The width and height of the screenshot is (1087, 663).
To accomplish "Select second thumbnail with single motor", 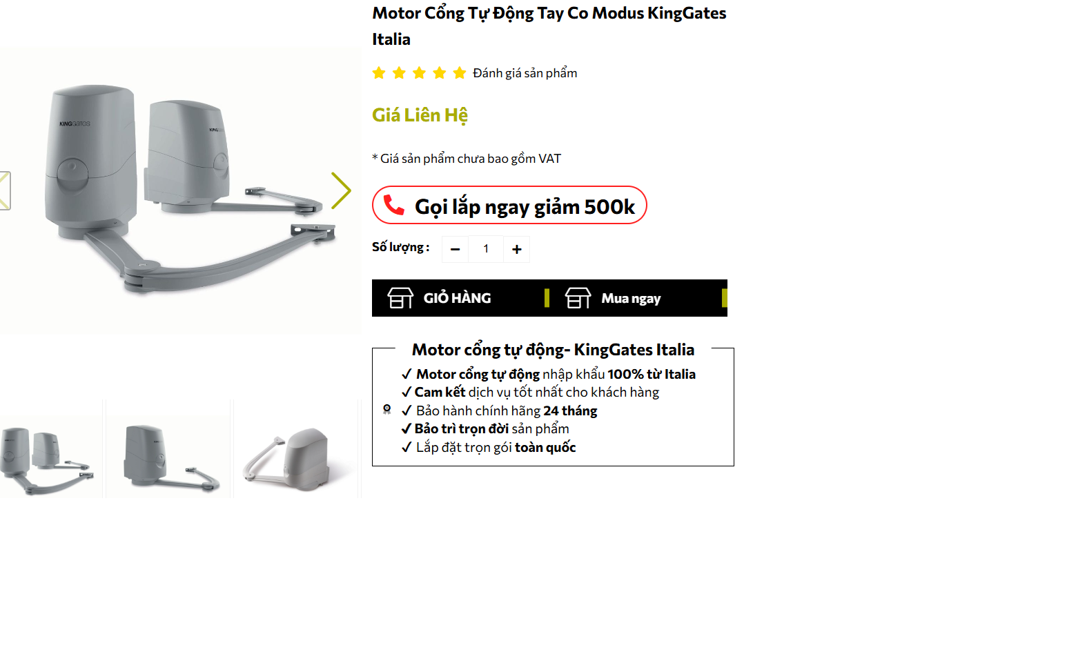I will [x=168, y=448].
